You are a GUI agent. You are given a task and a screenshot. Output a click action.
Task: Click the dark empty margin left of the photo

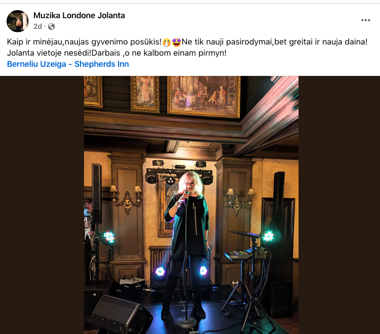point(42,205)
